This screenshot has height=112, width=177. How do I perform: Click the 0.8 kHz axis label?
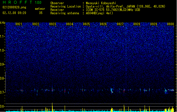pyautogui.click(x=2, y=78)
